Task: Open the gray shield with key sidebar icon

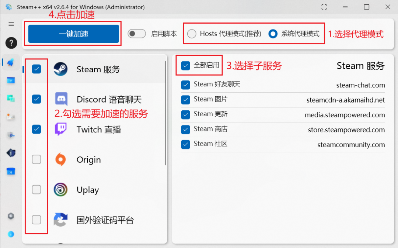Action: click(11, 135)
